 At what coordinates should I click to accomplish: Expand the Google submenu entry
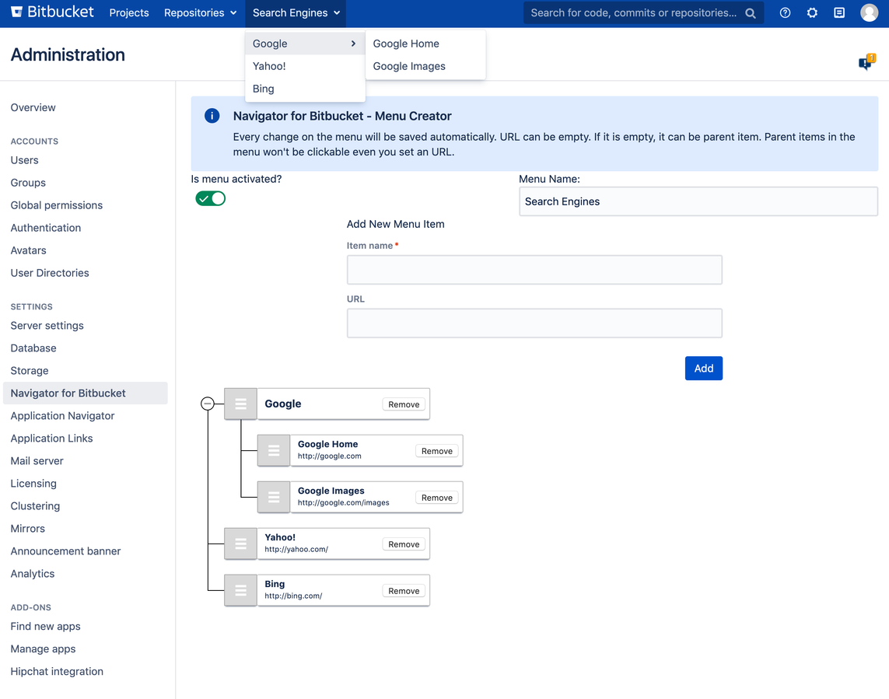(x=305, y=44)
